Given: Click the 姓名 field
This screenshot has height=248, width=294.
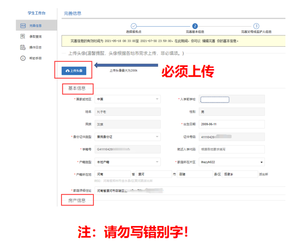Looking at the screenshot, I should pos(128,112).
